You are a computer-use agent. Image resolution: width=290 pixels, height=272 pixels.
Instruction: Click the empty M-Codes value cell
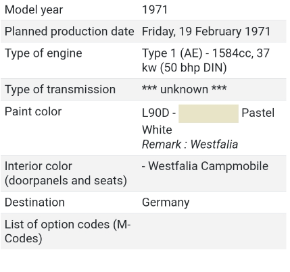[213, 232]
